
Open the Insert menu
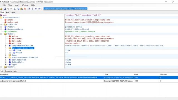click(17, 5)
